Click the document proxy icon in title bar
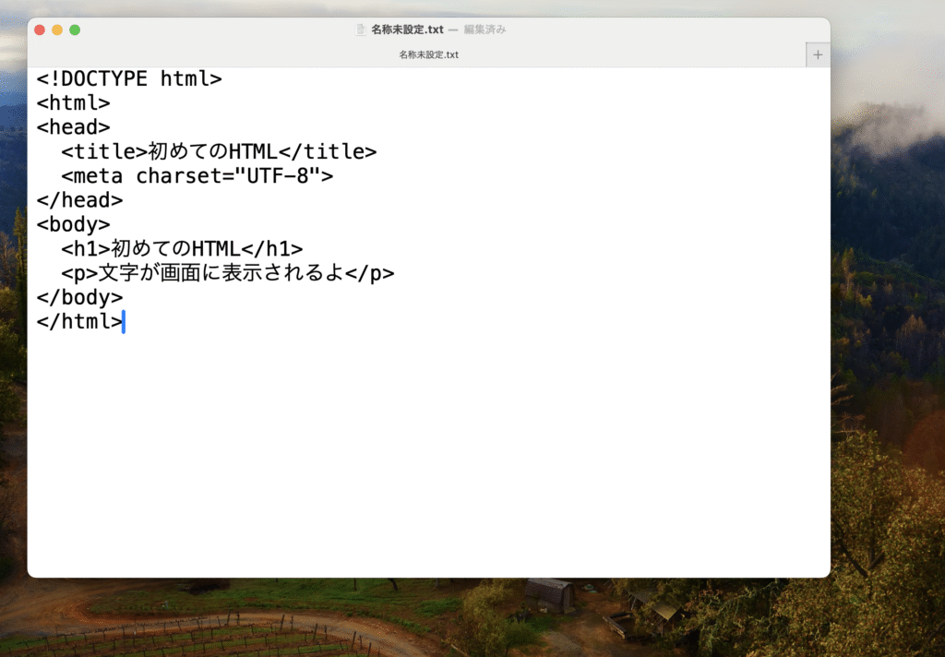Viewport: 945px width, 657px height. click(x=361, y=30)
